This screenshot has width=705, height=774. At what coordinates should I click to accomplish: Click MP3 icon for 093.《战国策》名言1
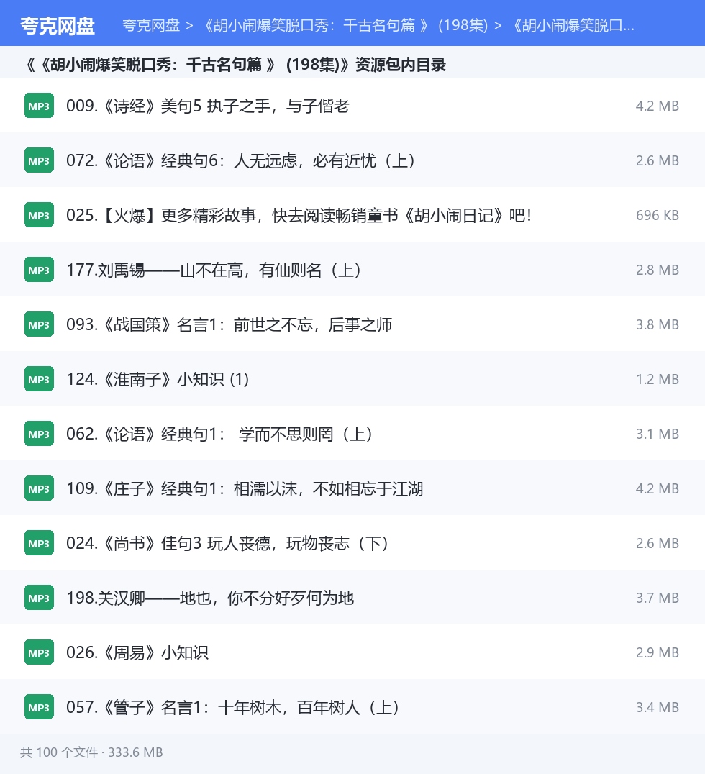39,324
